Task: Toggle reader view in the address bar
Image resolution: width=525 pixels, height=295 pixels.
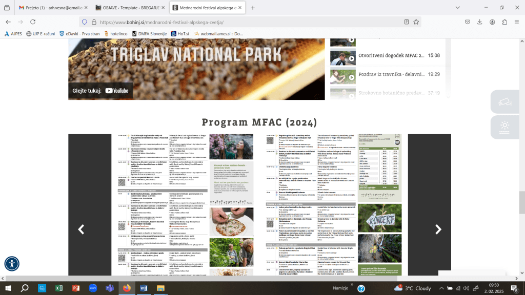Action: pyautogui.click(x=407, y=22)
